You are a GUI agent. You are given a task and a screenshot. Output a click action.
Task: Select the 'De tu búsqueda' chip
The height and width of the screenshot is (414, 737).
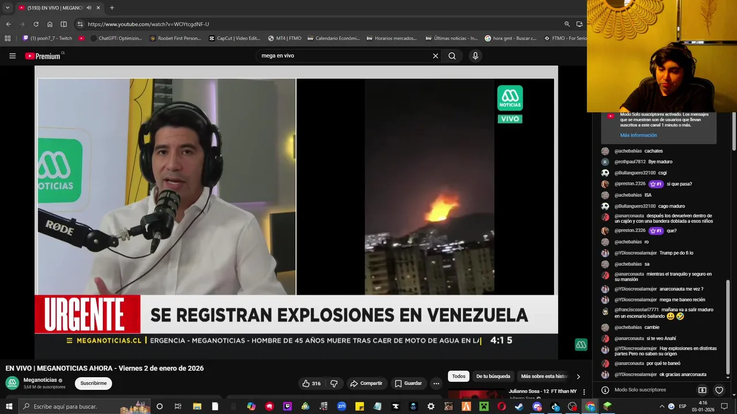pos(493,376)
